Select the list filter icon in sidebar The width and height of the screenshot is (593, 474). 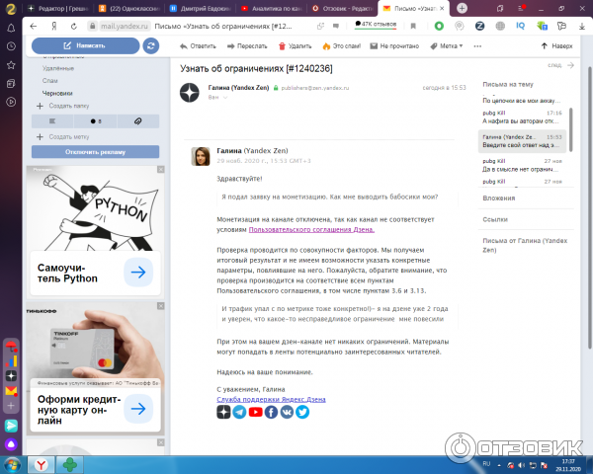coord(52,121)
